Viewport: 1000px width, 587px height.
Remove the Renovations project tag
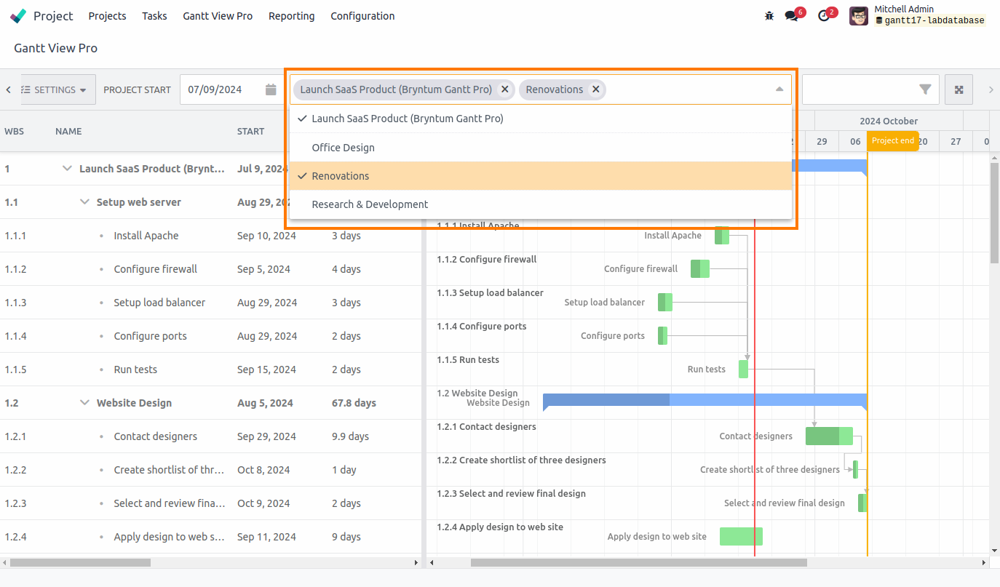click(595, 89)
